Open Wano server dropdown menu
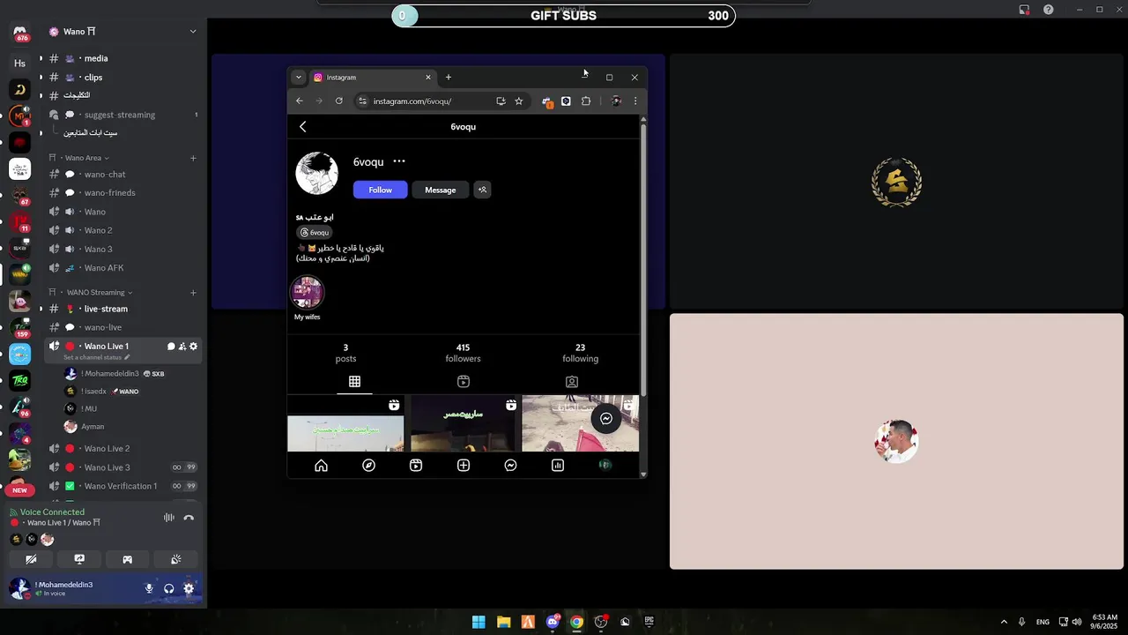Image resolution: width=1128 pixels, height=635 pixels. click(193, 32)
